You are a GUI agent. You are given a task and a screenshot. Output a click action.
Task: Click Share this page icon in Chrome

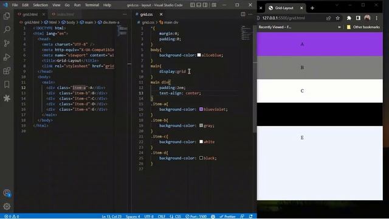[328, 18]
